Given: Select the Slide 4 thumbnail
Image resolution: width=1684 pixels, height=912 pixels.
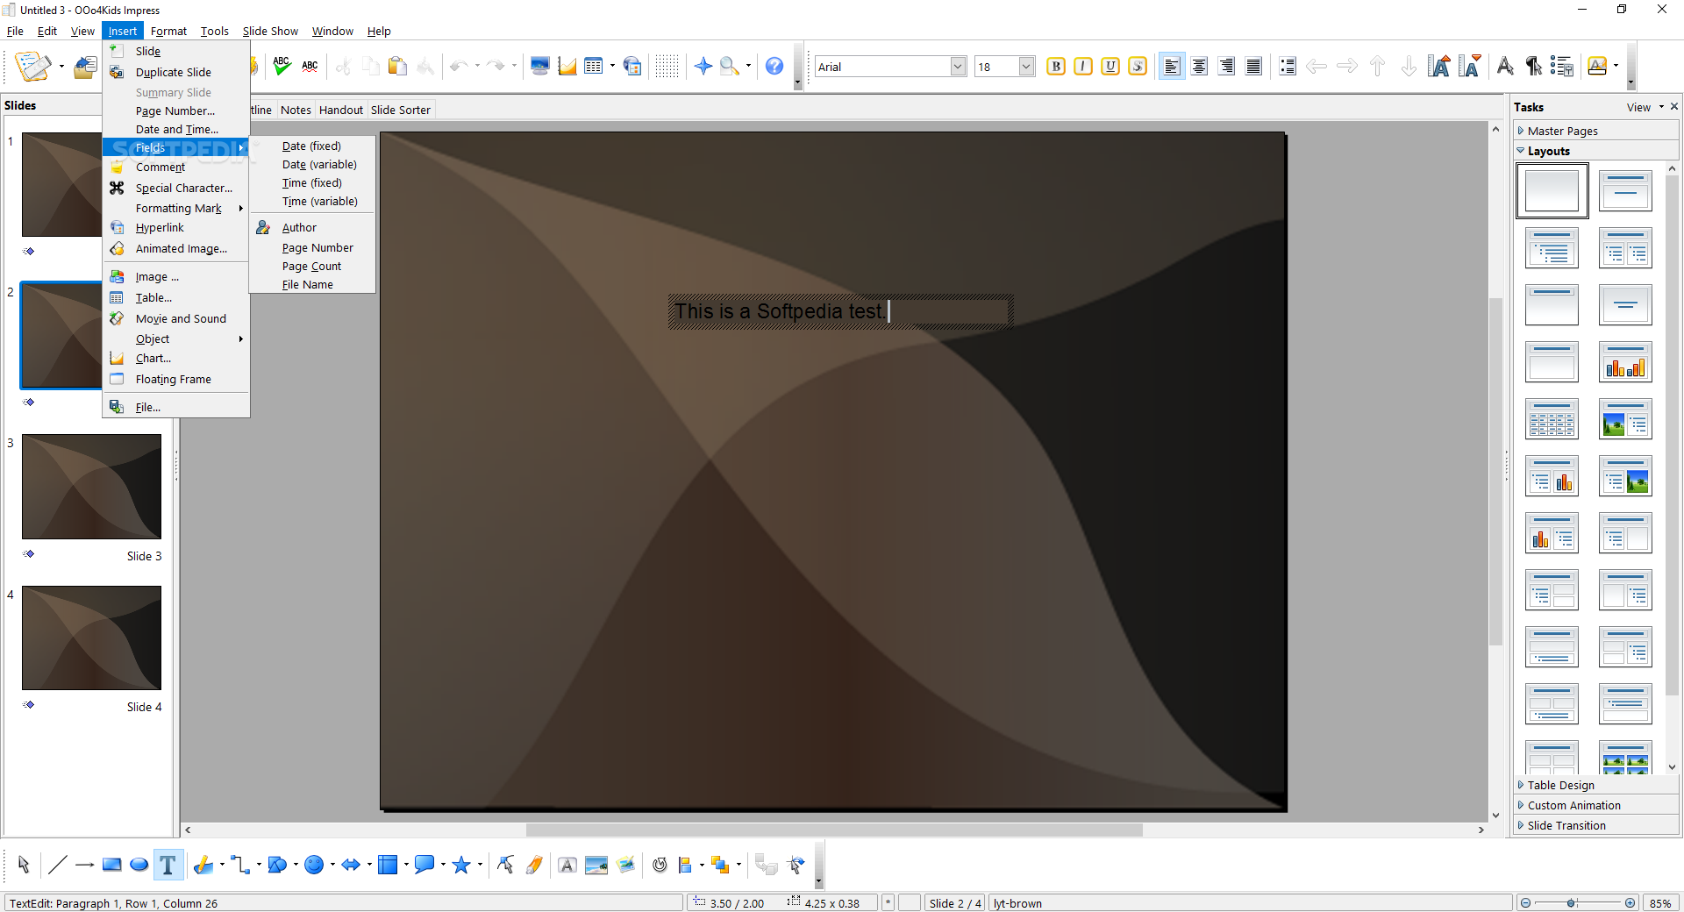Looking at the screenshot, I should 92,638.
